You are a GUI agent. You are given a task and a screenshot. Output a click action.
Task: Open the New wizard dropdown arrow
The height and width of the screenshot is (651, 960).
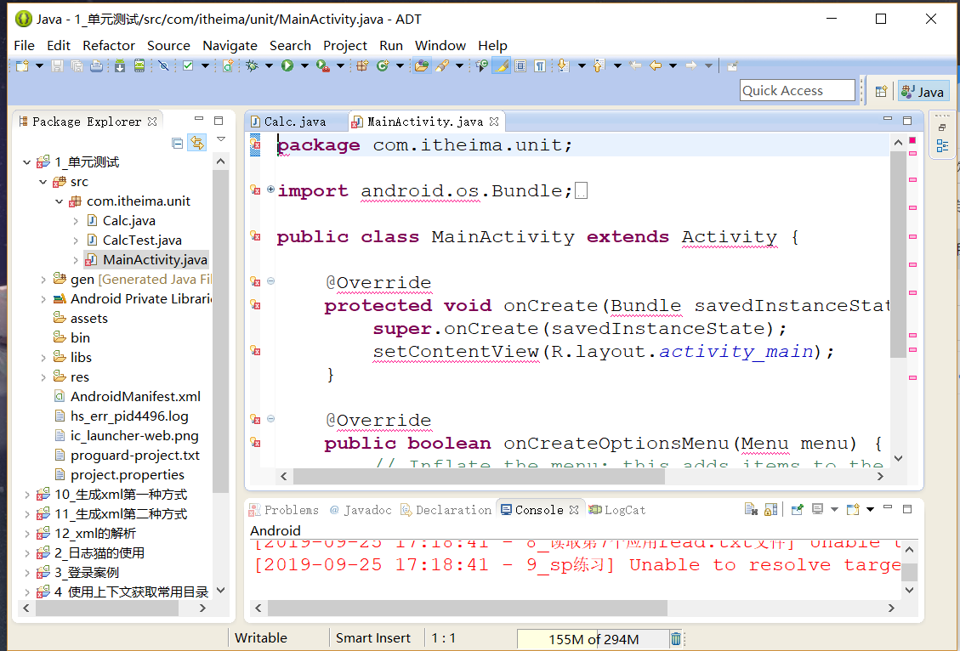[39, 65]
